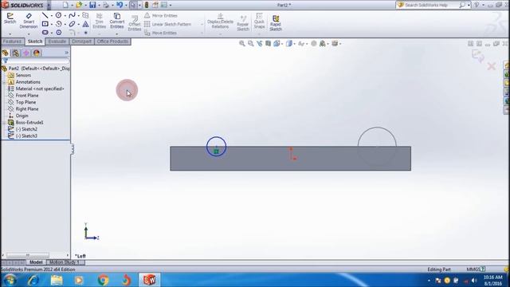Expand the Convert Entities dropdown arrow
The image size is (510, 287).
[117, 33]
